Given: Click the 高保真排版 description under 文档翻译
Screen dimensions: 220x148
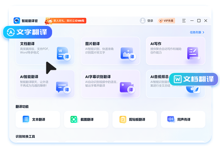Looking at the screenshot, I should pos(35,51).
